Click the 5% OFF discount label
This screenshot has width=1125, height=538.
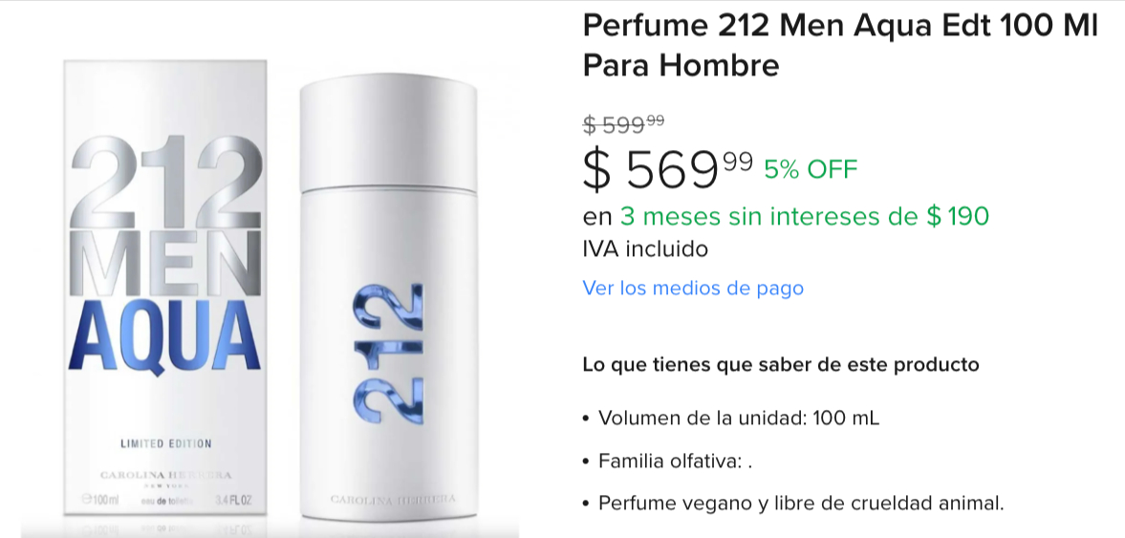811,170
